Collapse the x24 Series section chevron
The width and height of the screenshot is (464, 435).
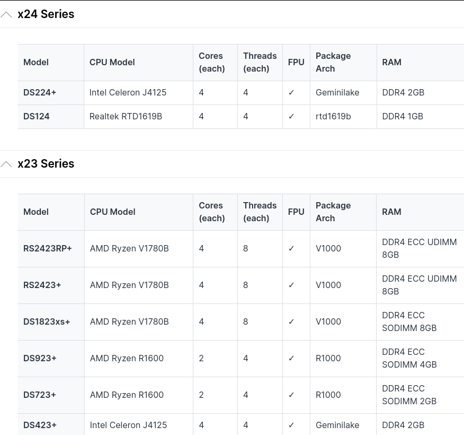pos(6,15)
